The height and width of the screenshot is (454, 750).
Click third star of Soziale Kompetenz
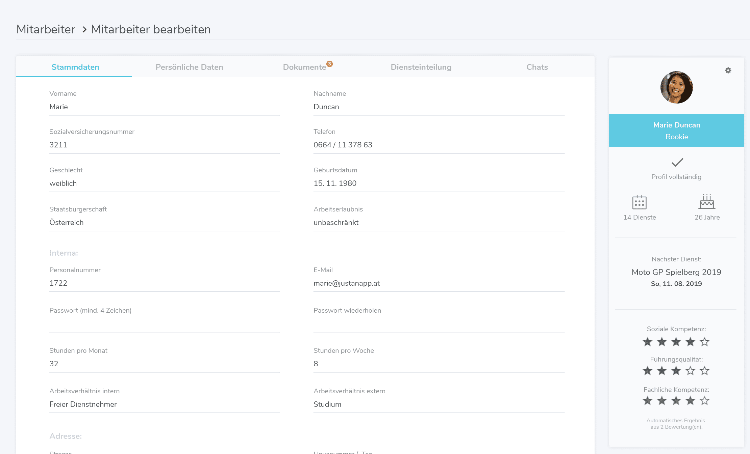tap(676, 342)
